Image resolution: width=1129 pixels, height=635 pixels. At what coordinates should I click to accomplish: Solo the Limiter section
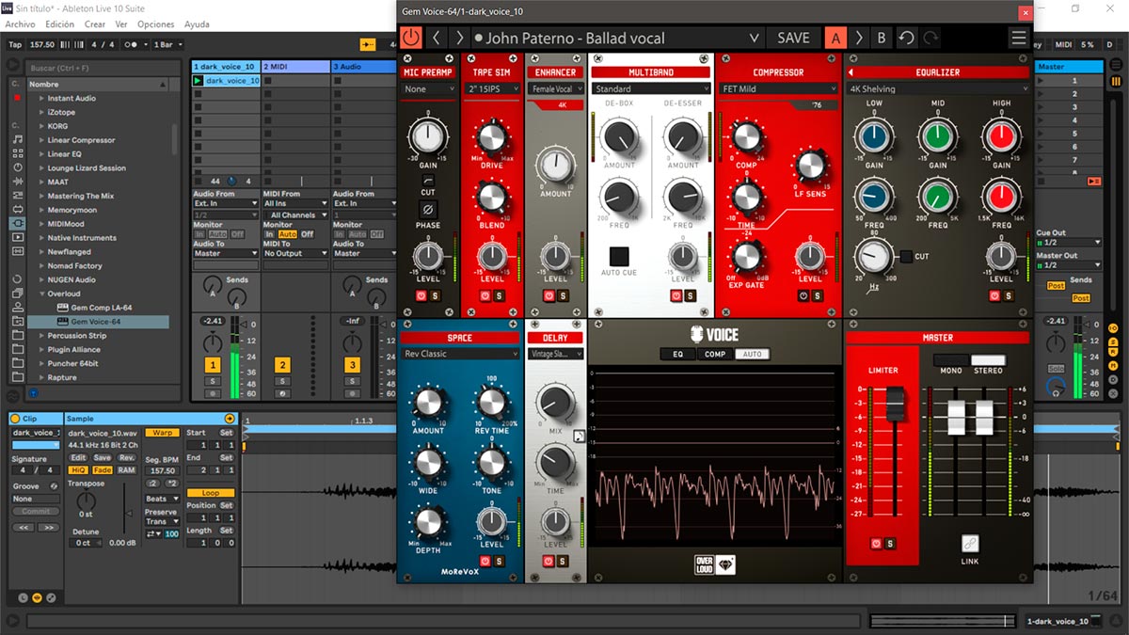(890, 544)
